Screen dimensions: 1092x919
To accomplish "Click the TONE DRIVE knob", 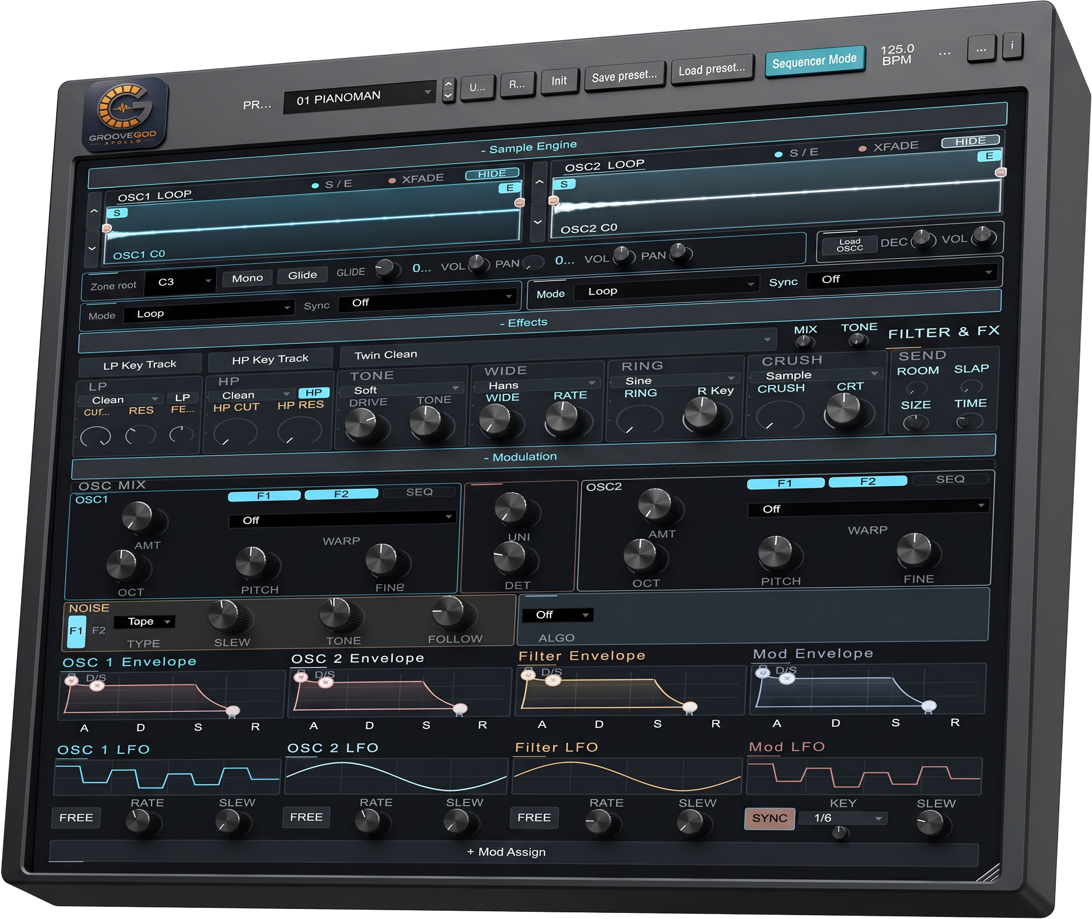I will 361,424.
